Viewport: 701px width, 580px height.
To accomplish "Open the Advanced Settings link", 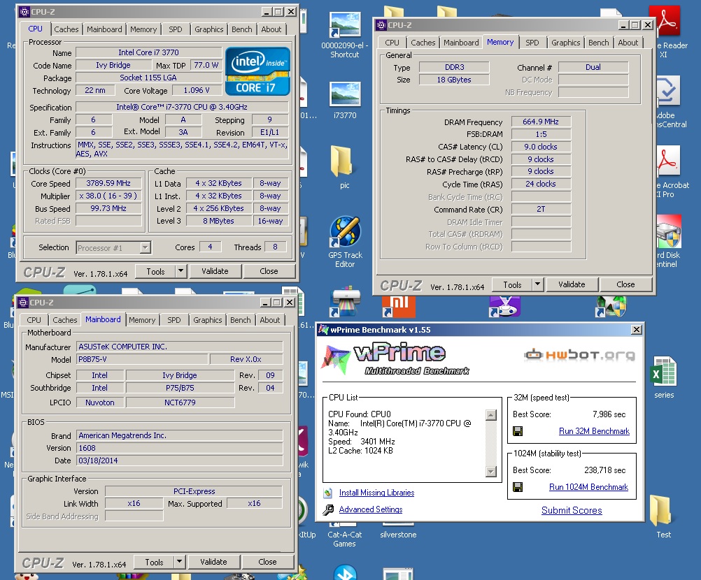I will tap(371, 509).
